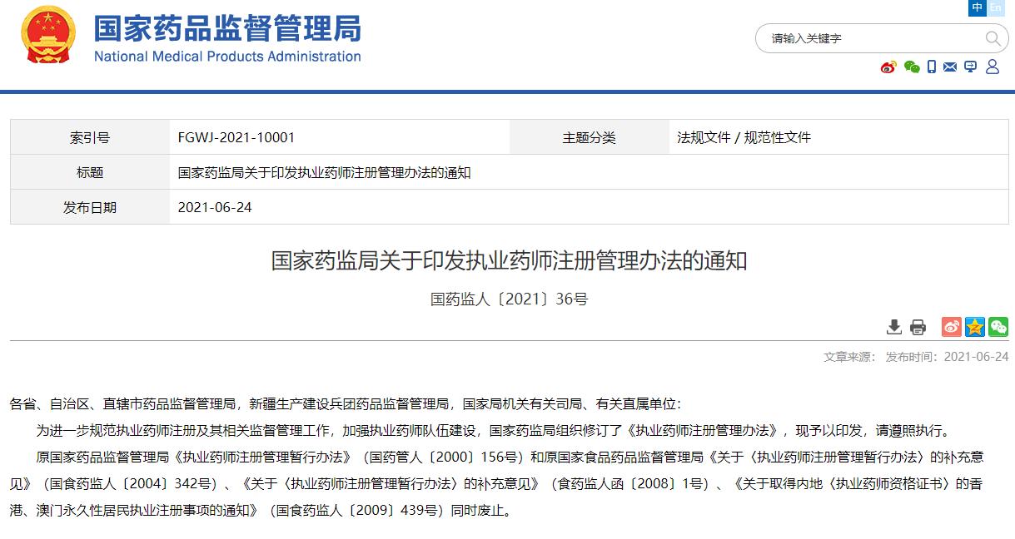The image size is (1015, 539).
Task: Click the magnifying glass search icon
Action: 993,38
